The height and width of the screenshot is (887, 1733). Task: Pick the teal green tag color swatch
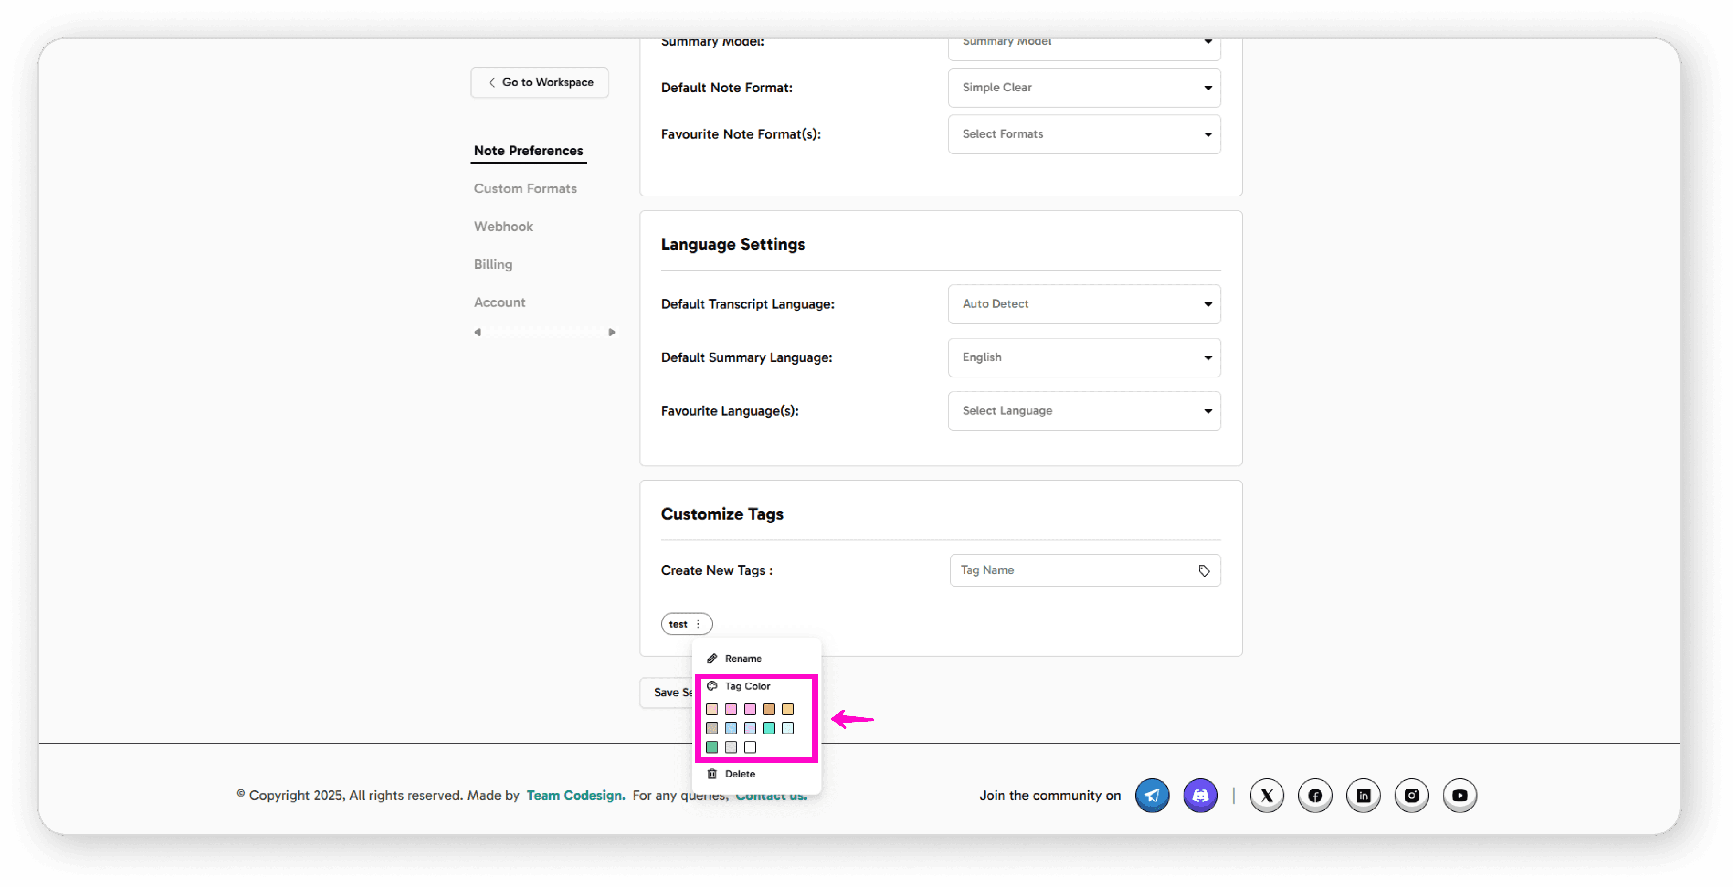pyautogui.click(x=712, y=747)
